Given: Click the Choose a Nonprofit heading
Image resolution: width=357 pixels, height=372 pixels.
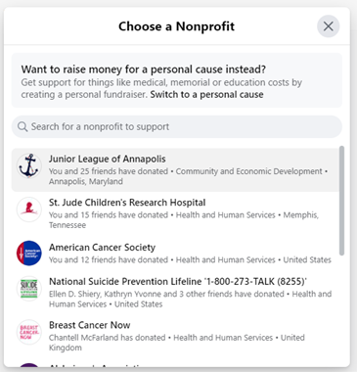Looking at the screenshot, I should [x=176, y=26].
